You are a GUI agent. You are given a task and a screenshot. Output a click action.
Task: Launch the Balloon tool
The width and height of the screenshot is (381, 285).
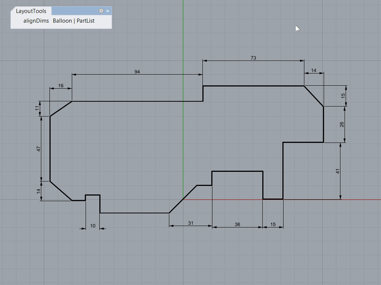(62, 21)
